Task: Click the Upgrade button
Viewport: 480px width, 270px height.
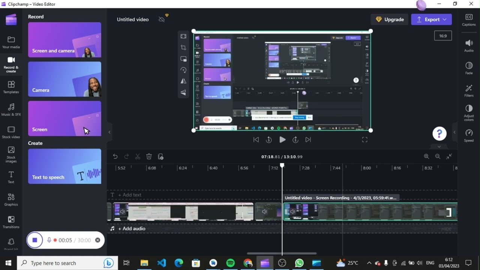Action: (390, 19)
